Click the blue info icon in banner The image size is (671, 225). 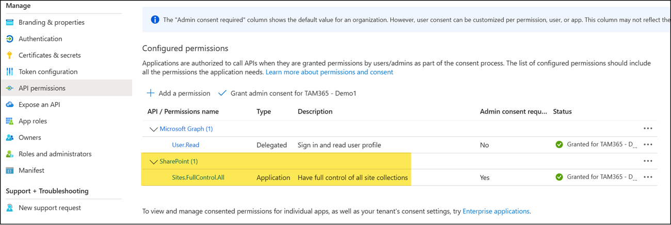point(155,20)
